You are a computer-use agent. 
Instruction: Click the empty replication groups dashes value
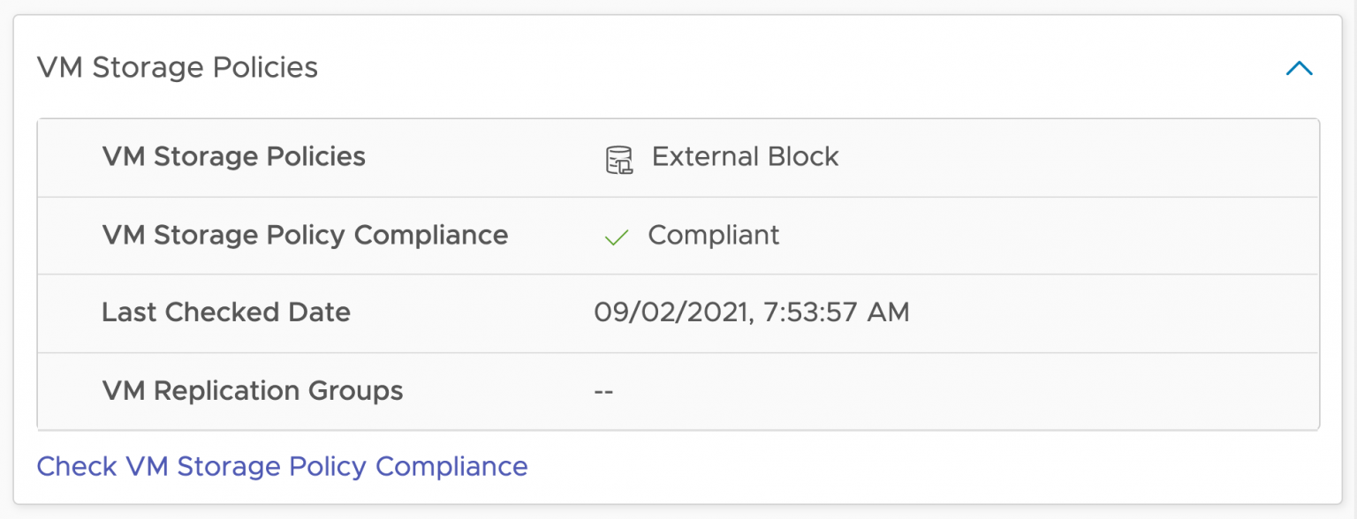604,390
